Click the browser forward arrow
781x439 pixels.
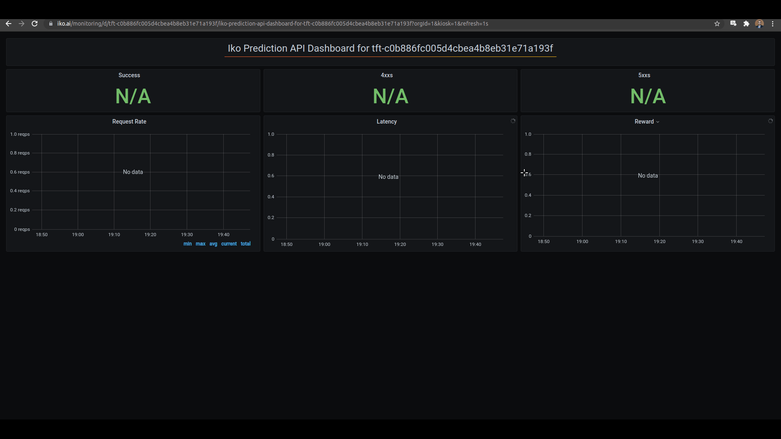(22, 24)
